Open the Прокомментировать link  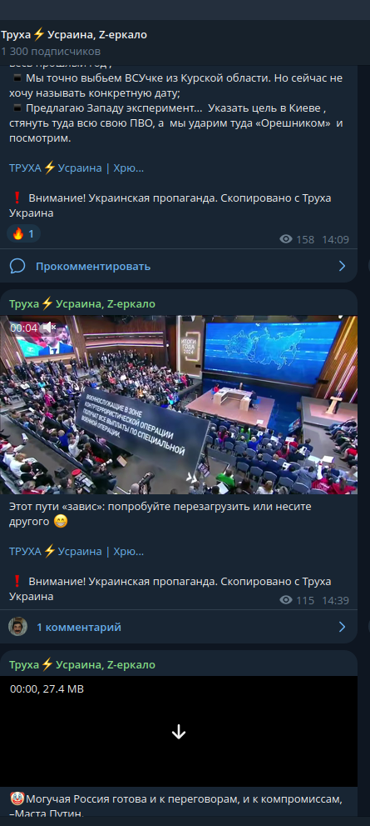93,266
